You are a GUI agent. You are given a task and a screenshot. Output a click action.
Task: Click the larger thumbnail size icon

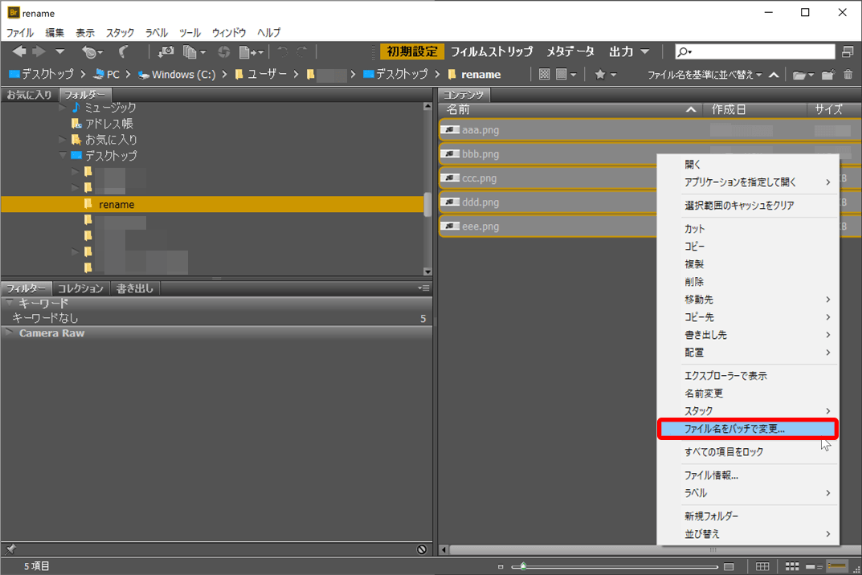coord(729,567)
